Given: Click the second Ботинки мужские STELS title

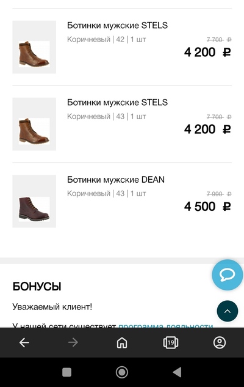Looking at the screenshot, I should tap(117, 103).
